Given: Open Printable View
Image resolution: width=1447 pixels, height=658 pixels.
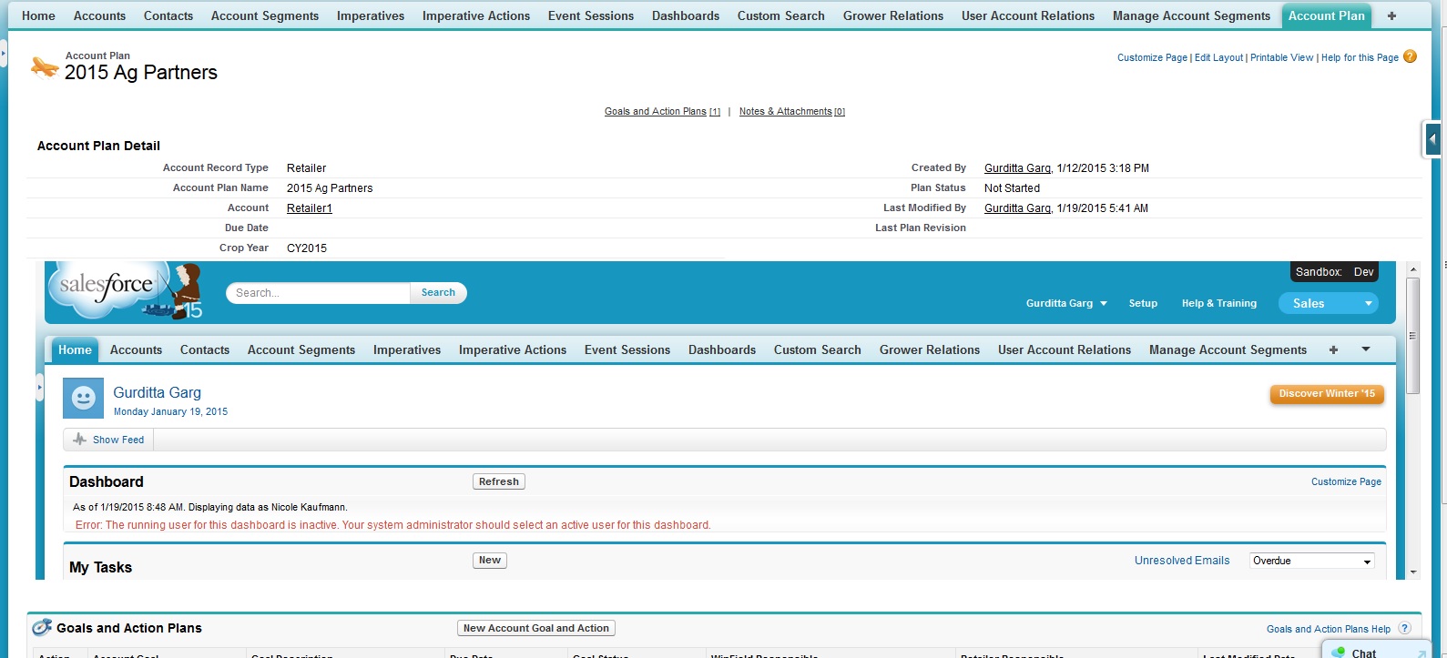Looking at the screenshot, I should (x=1281, y=57).
